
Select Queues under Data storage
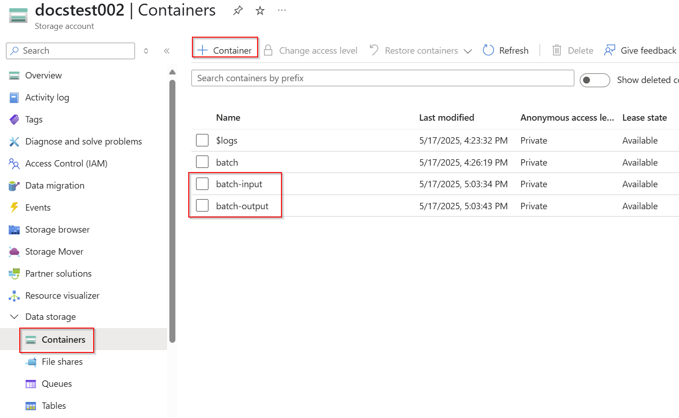tap(57, 384)
